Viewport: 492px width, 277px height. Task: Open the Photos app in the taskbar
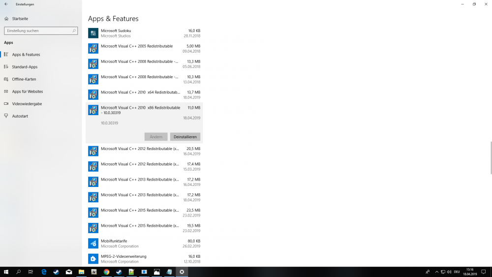click(x=156, y=272)
